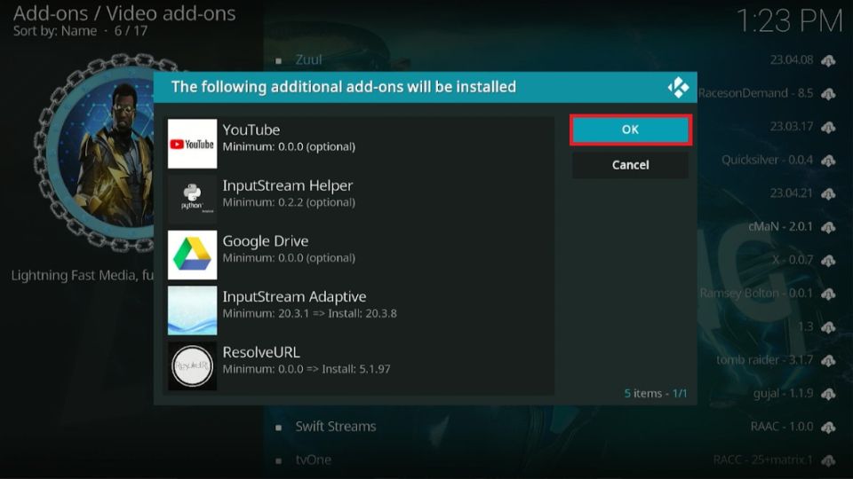Click the cloud icon beside Quicksilver - 0.0.4
Image resolution: width=853 pixels, height=479 pixels.
[828, 161]
